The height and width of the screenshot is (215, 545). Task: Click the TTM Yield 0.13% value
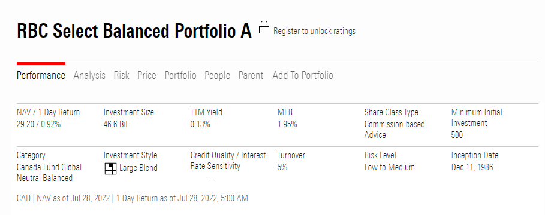(x=200, y=124)
